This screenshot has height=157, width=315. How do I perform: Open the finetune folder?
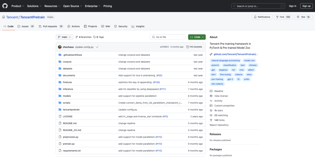tap(67, 82)
